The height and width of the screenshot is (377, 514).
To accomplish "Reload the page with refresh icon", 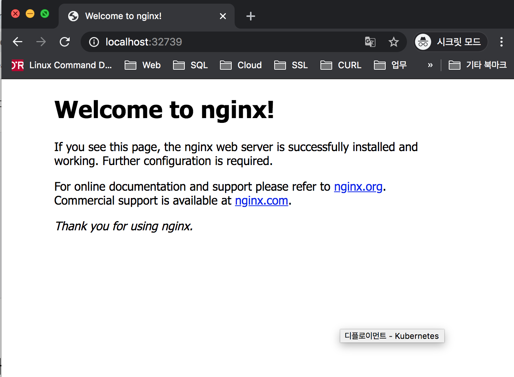I will (65, 42).
